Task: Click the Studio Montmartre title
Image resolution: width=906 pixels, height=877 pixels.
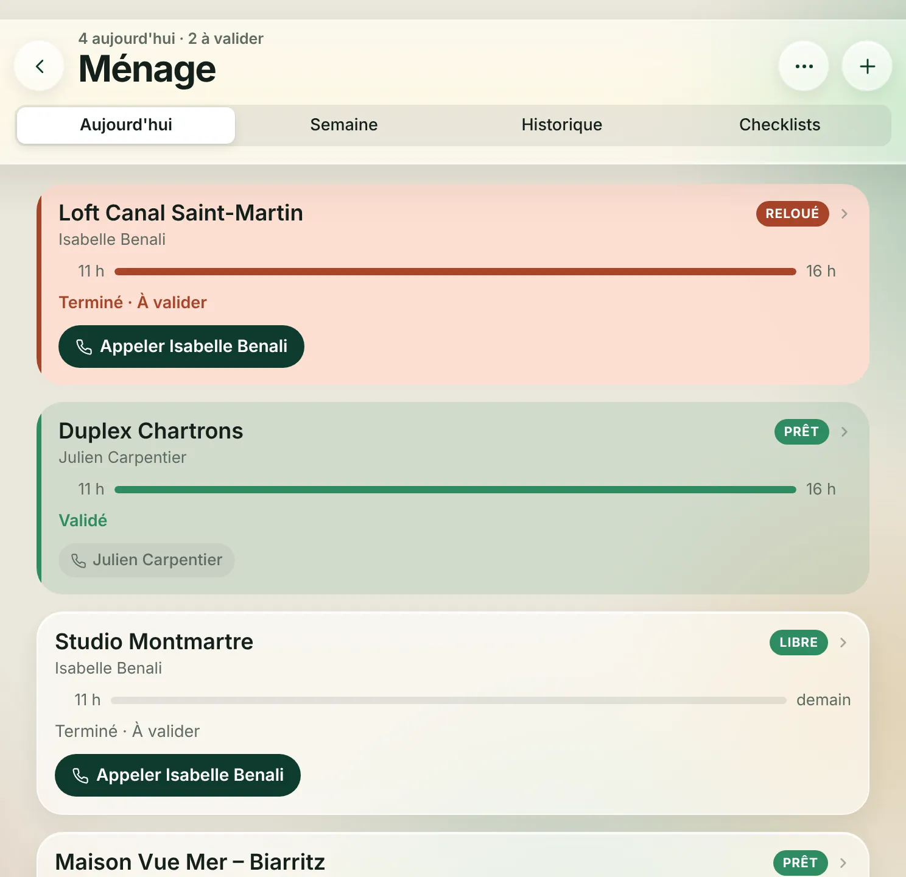Action: point(154,642)
